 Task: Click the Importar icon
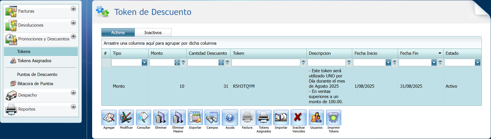[281, 118]
